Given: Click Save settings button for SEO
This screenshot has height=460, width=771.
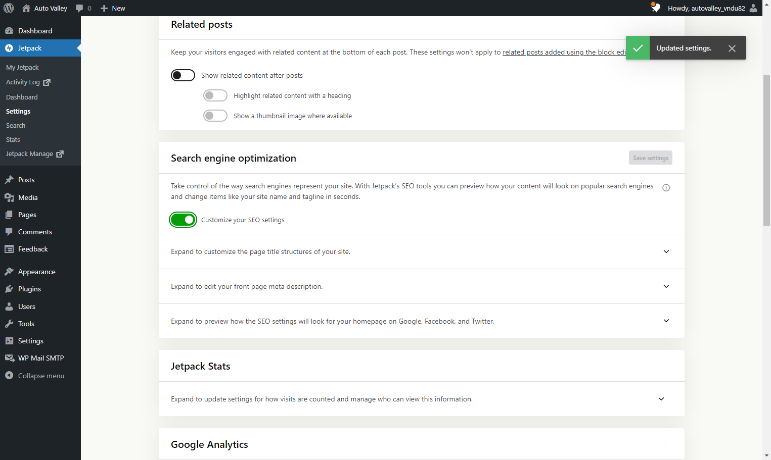Looking at the screenshot, I should 651,158.
